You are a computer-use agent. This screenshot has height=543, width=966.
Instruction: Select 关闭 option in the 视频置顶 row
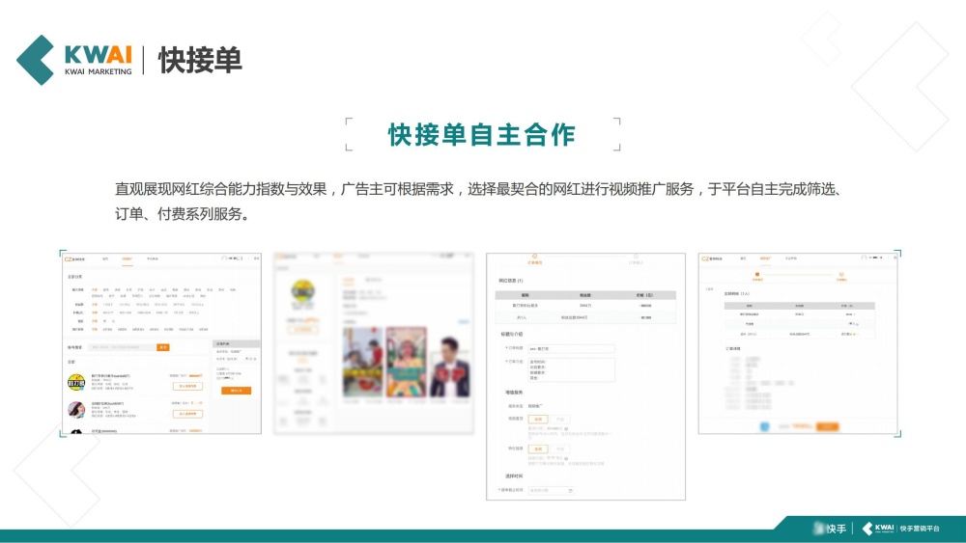pos(538,420)
